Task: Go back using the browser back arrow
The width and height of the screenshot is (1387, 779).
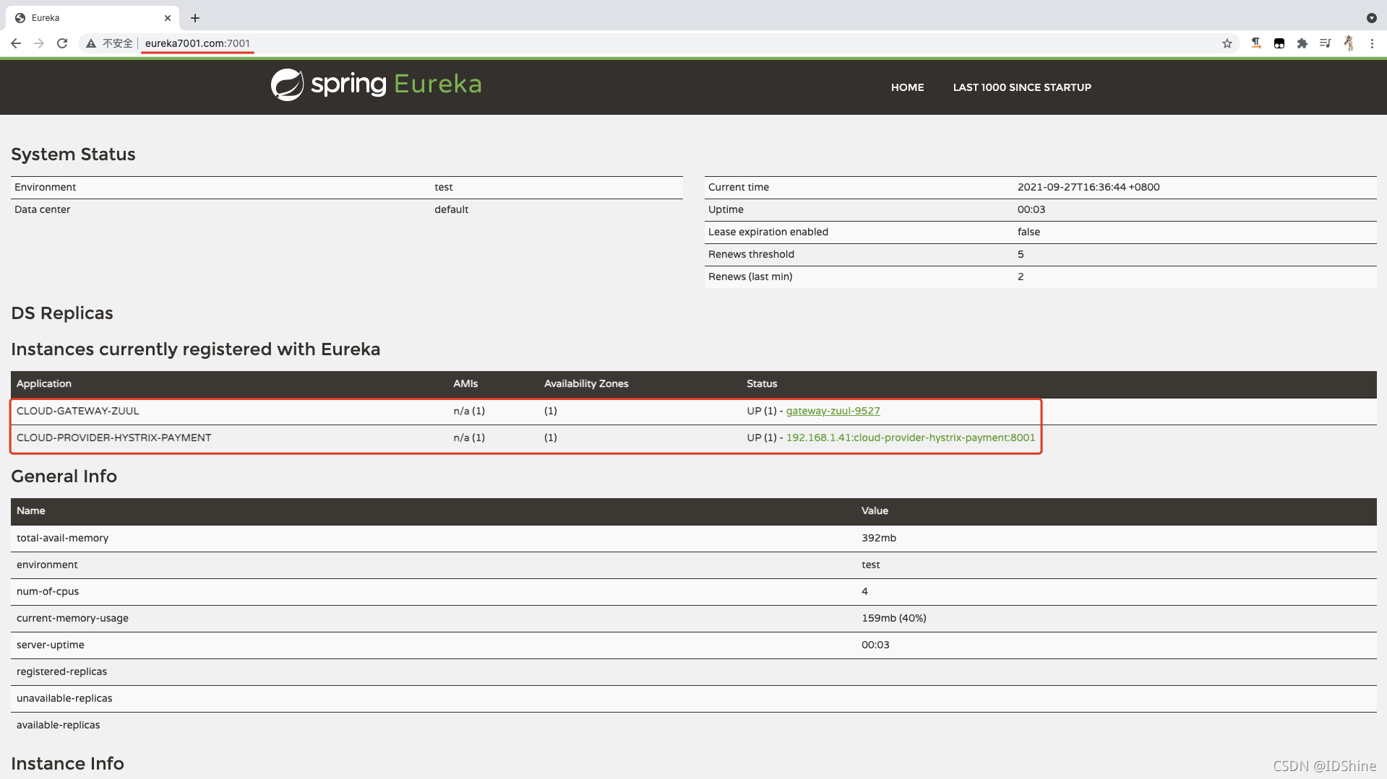Action: coord(16,43)
